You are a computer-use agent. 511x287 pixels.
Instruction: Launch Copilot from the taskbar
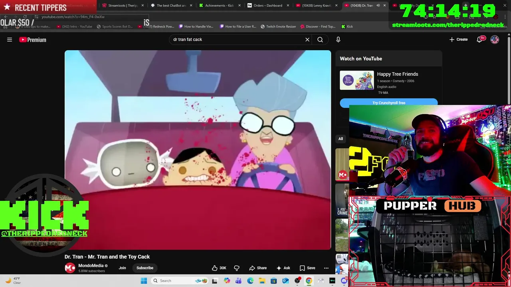click(227, 281)
